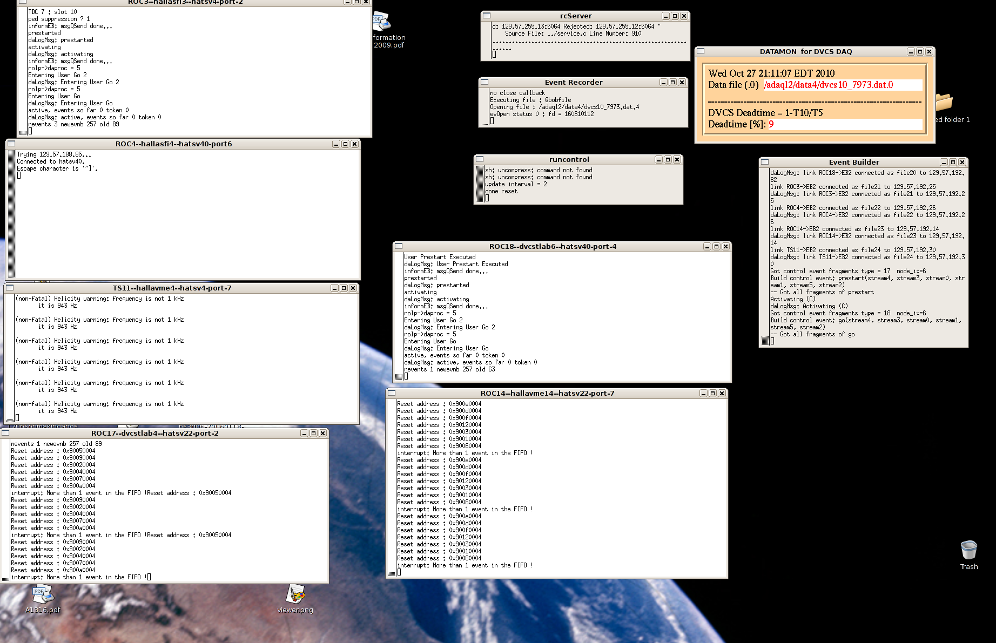Maximize the ROC18 terminal window
The image size is (996, 643).
[x=716, y=247]
